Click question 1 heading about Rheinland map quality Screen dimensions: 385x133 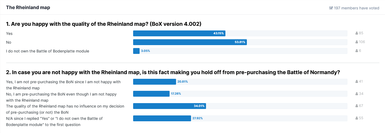click(103, 24)
